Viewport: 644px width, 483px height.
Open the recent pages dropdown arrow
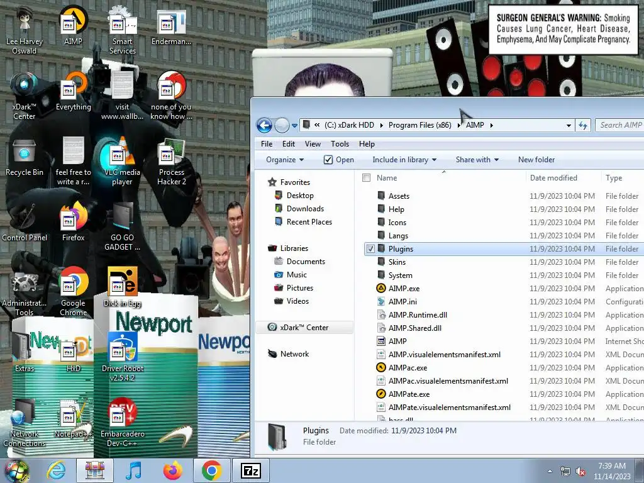(294, 126)
